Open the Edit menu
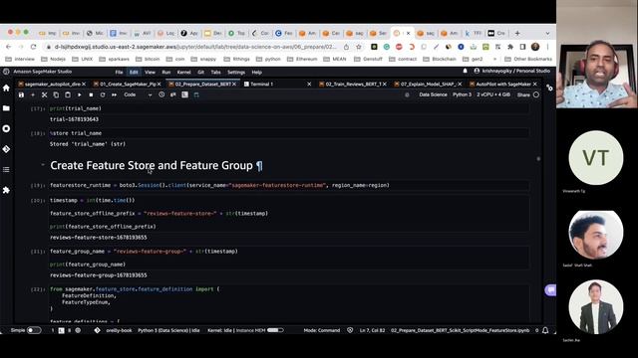The width and height of the screenshot is (638, 358). [x=134, y=73]
